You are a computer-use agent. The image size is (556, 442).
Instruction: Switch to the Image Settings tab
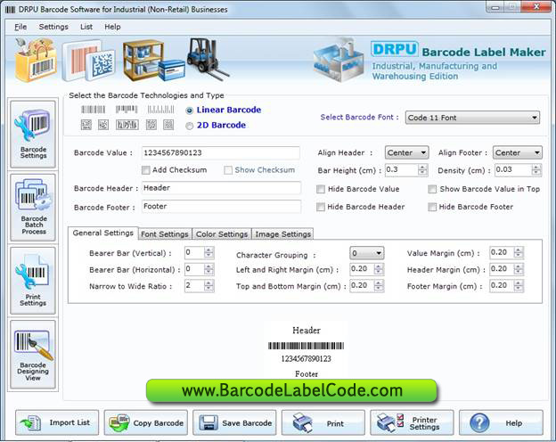click(x=283, y=234)
